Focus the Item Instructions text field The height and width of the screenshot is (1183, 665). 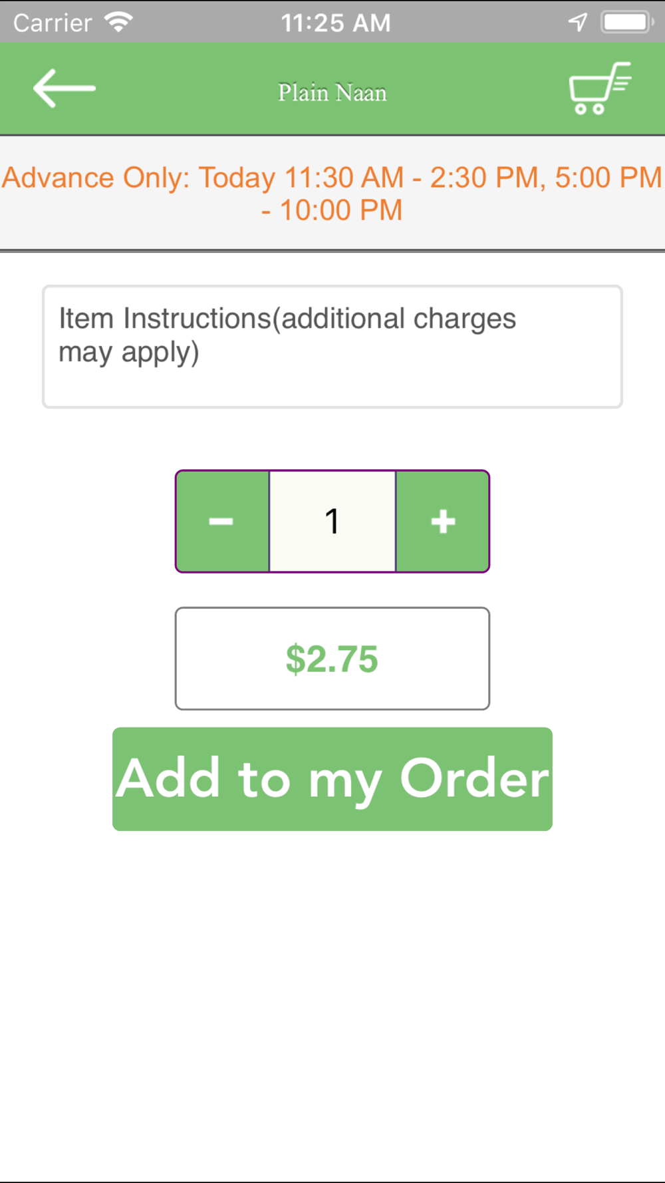(332, 347)
